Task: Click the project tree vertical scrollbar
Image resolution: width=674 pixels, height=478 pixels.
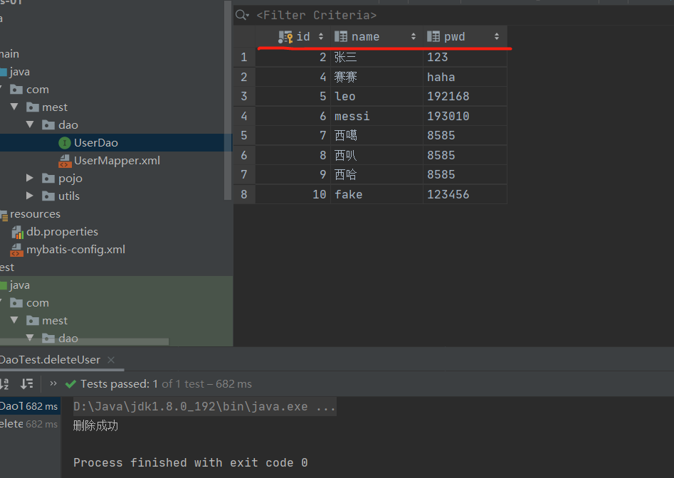Action: [x=228, y=100]
